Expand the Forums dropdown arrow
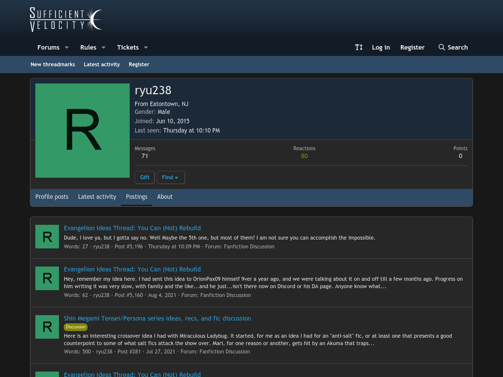This screenshot has height=377, width=503. pos(67,48)
